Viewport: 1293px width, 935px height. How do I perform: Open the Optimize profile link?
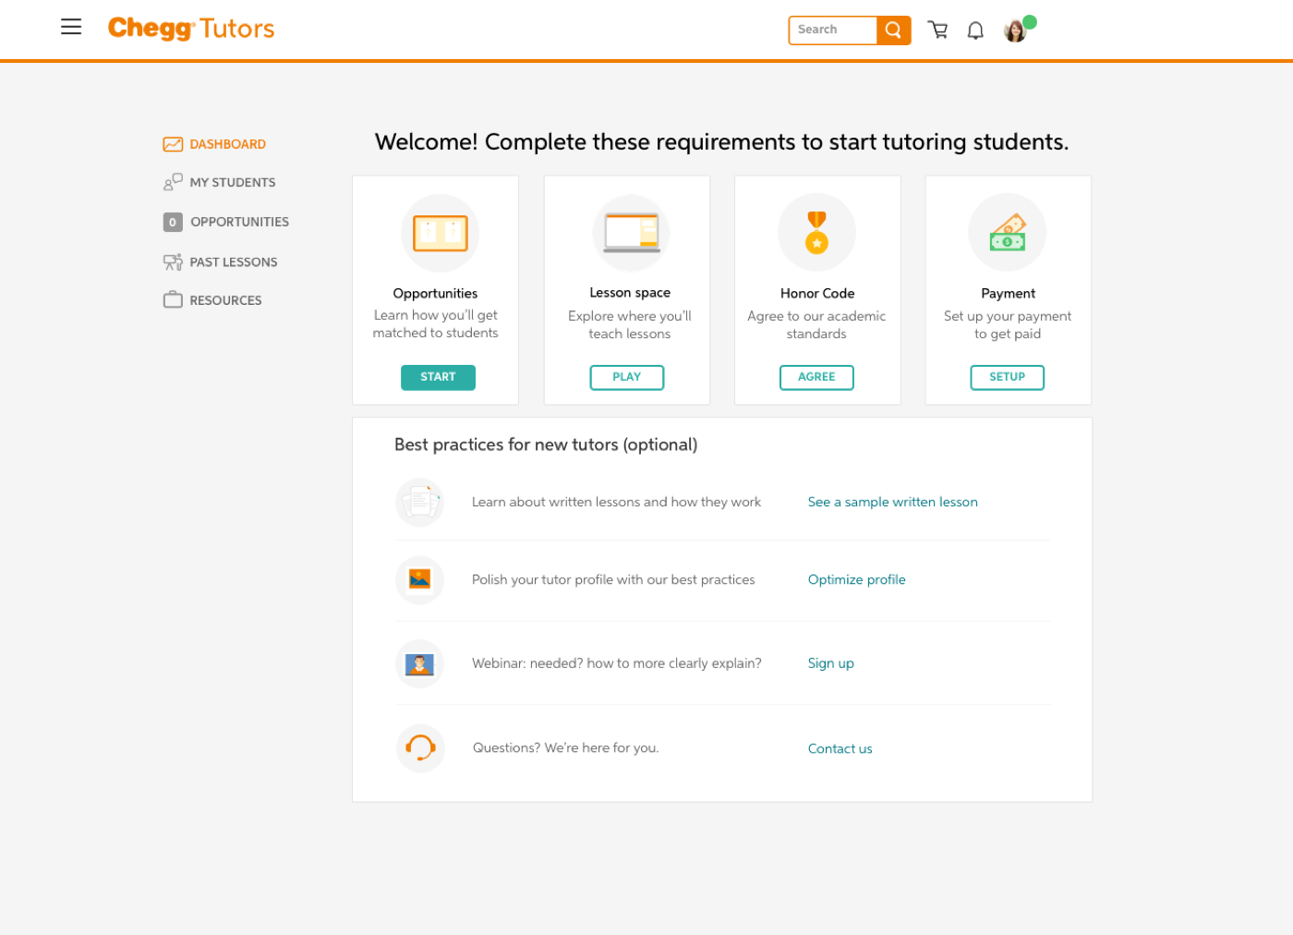[x=857, y=579]
